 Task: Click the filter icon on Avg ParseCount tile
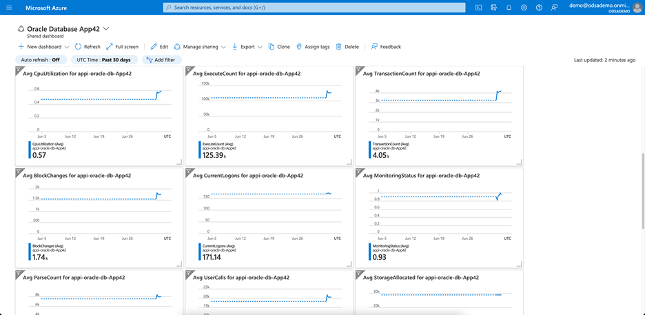[19, 273]
